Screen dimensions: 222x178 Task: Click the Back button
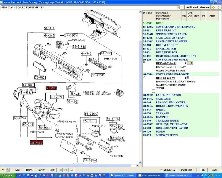(x=214, y=170)
